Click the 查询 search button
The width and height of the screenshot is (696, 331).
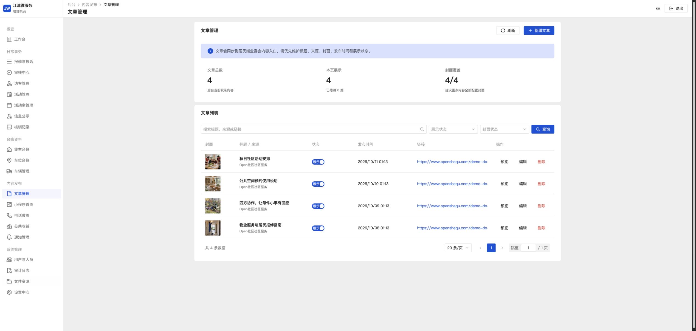(543, 129)
